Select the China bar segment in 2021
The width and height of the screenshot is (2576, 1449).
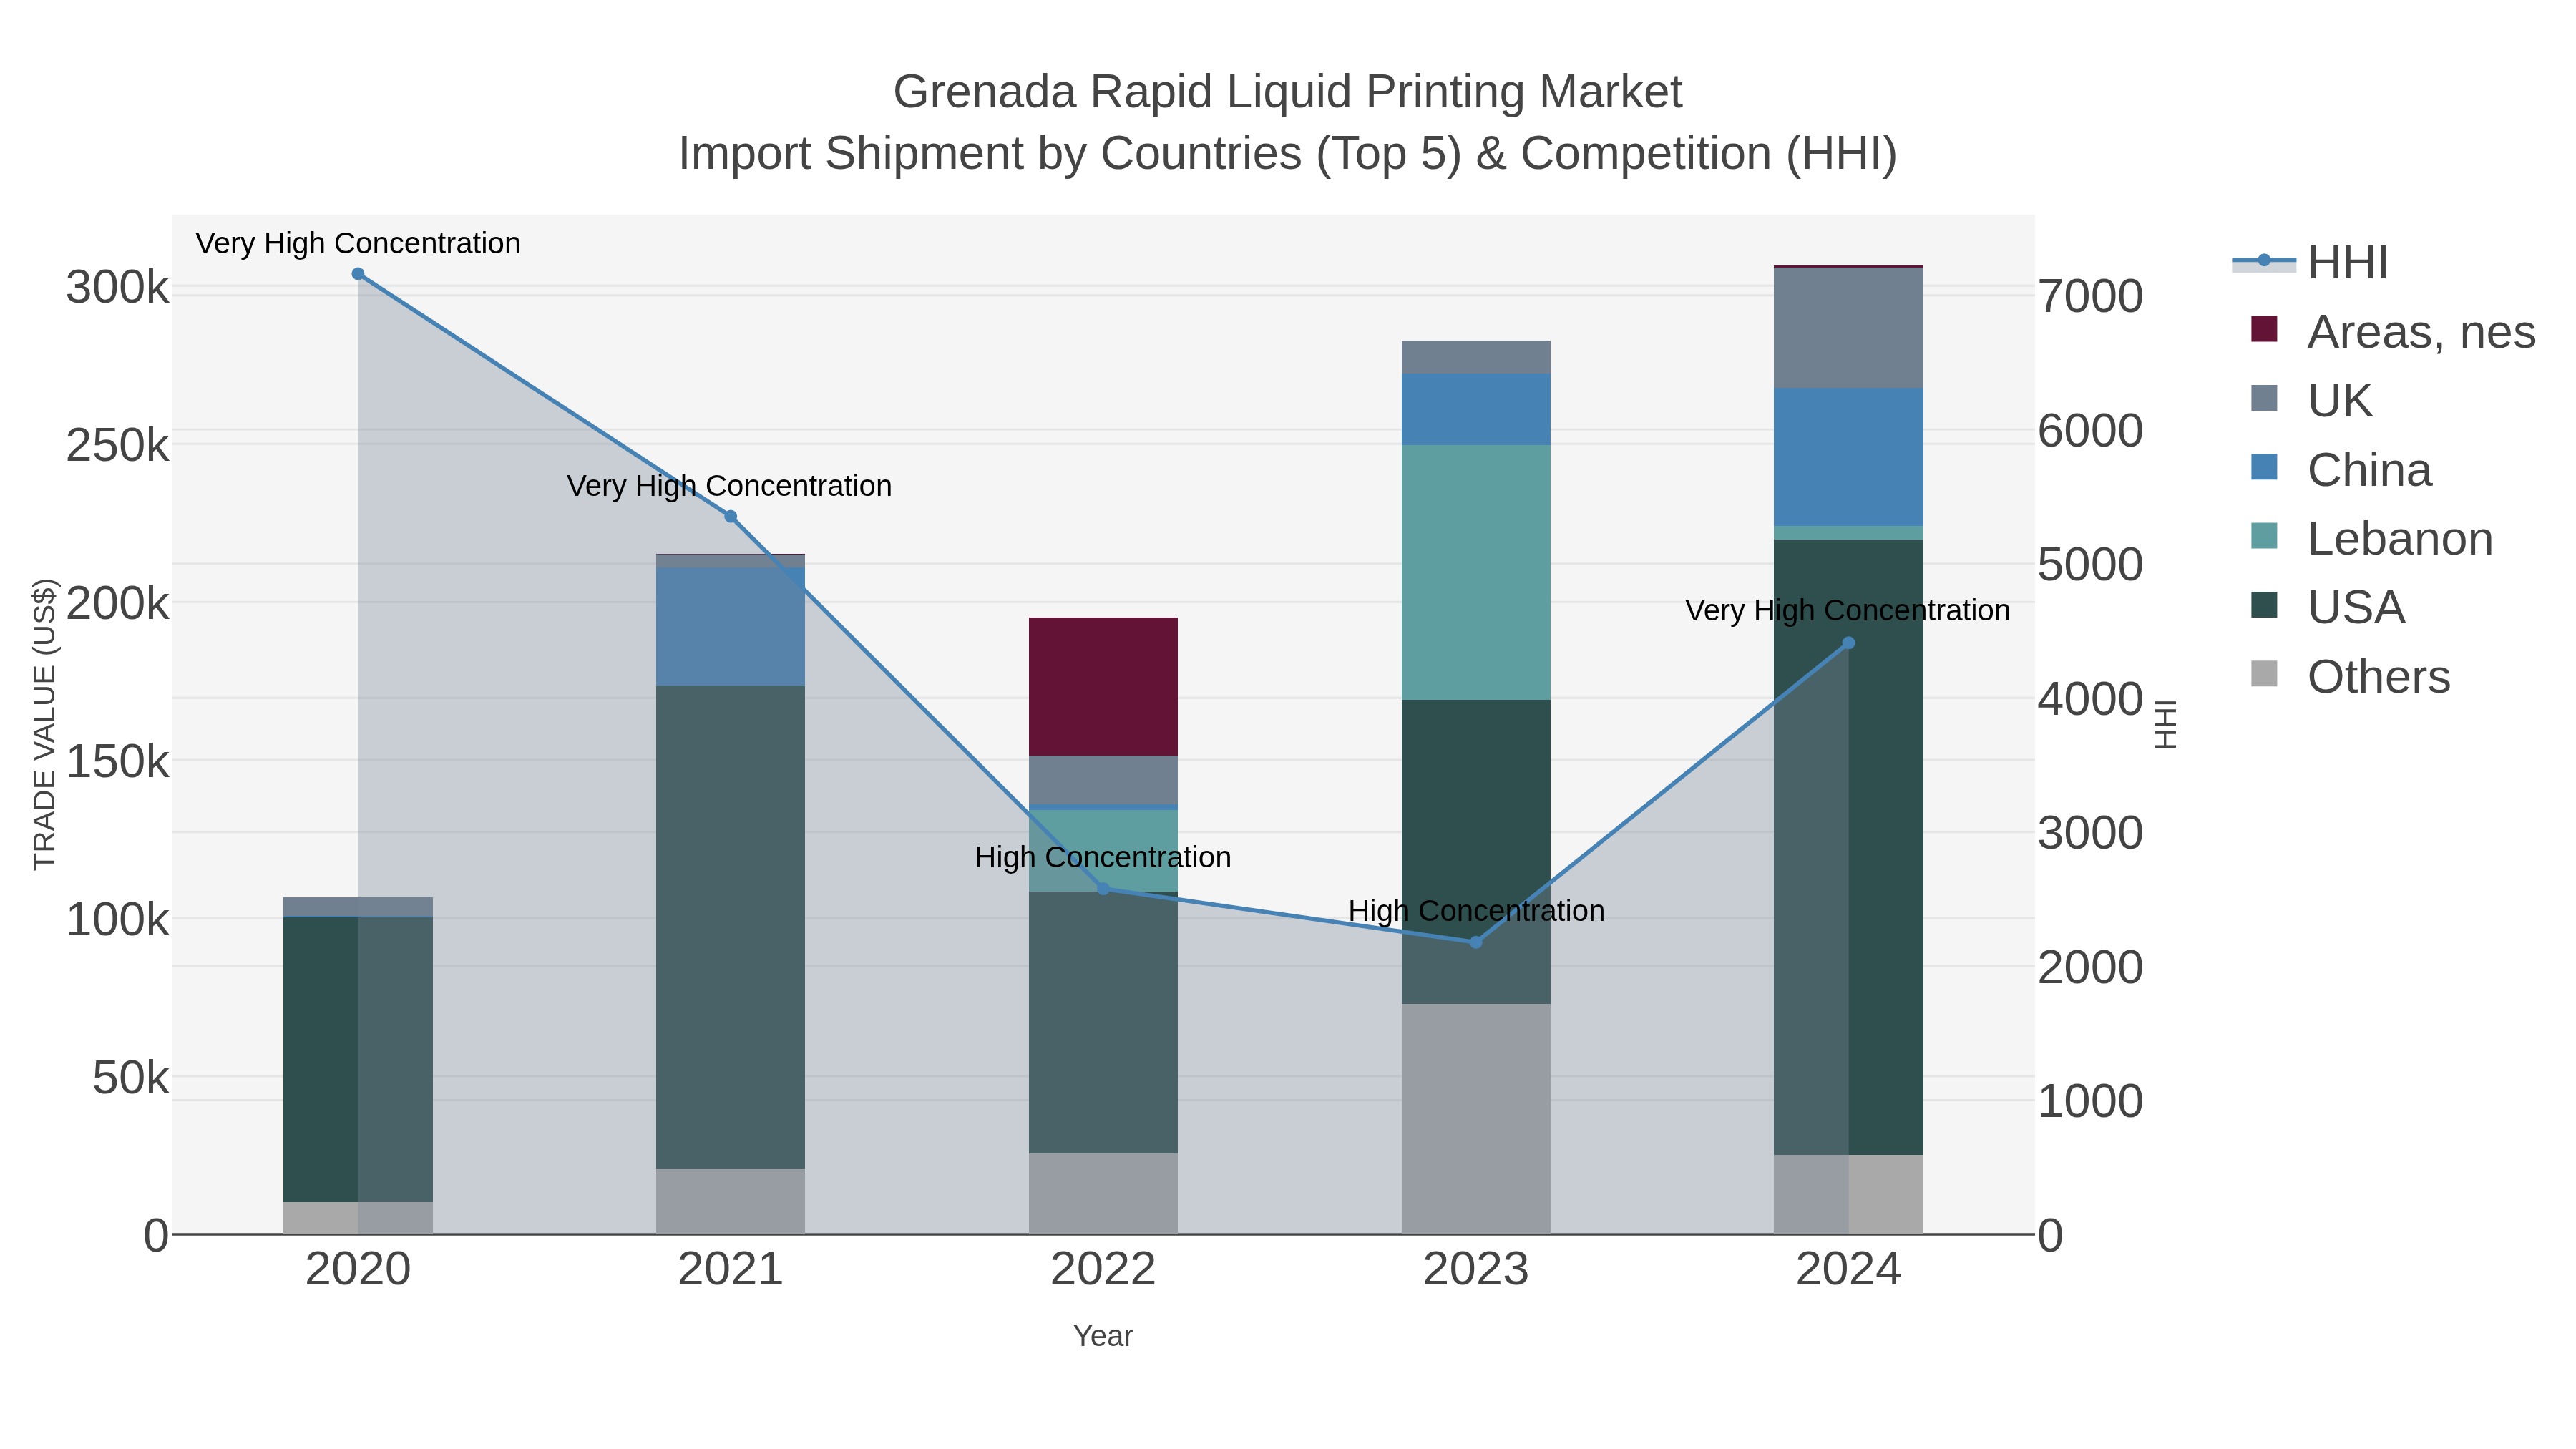click(730, 626)
